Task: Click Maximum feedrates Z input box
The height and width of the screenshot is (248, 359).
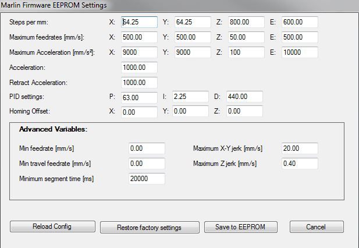Action: point(244,37)
